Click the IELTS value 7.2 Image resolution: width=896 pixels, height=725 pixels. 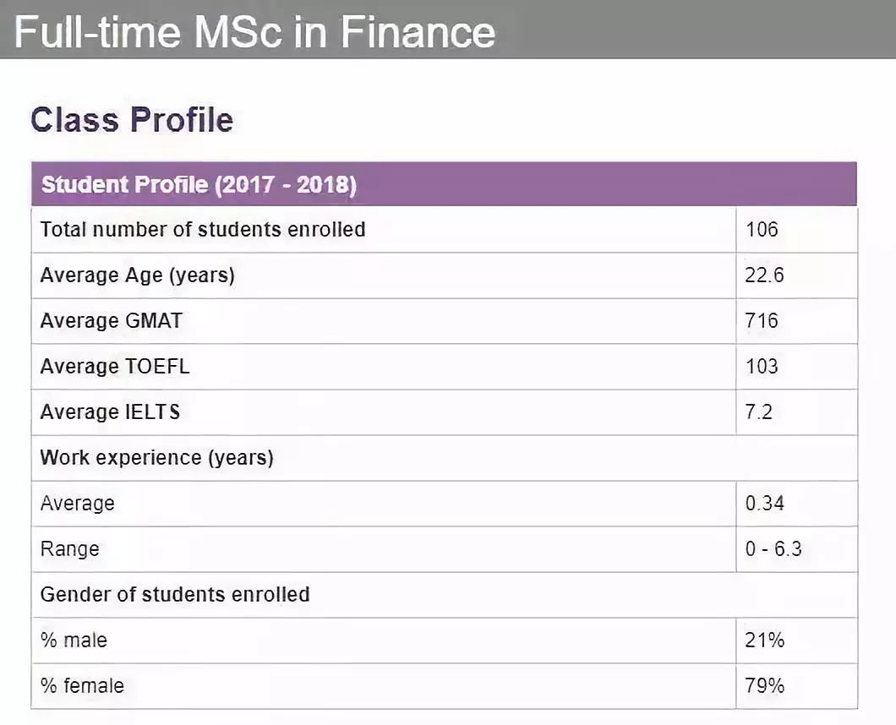tap(758, 412)
